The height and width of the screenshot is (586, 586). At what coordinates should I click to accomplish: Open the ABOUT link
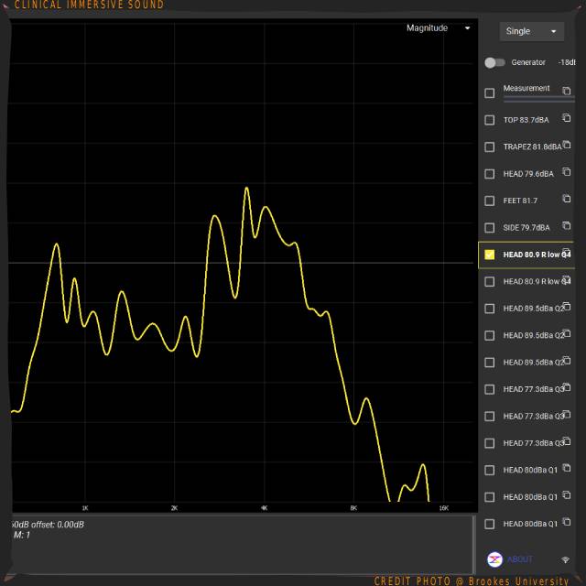(x=519, y=559)
